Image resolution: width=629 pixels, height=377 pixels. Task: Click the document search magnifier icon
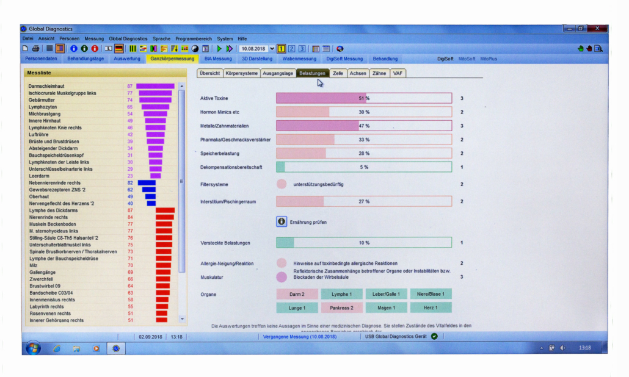pos(598,48)
